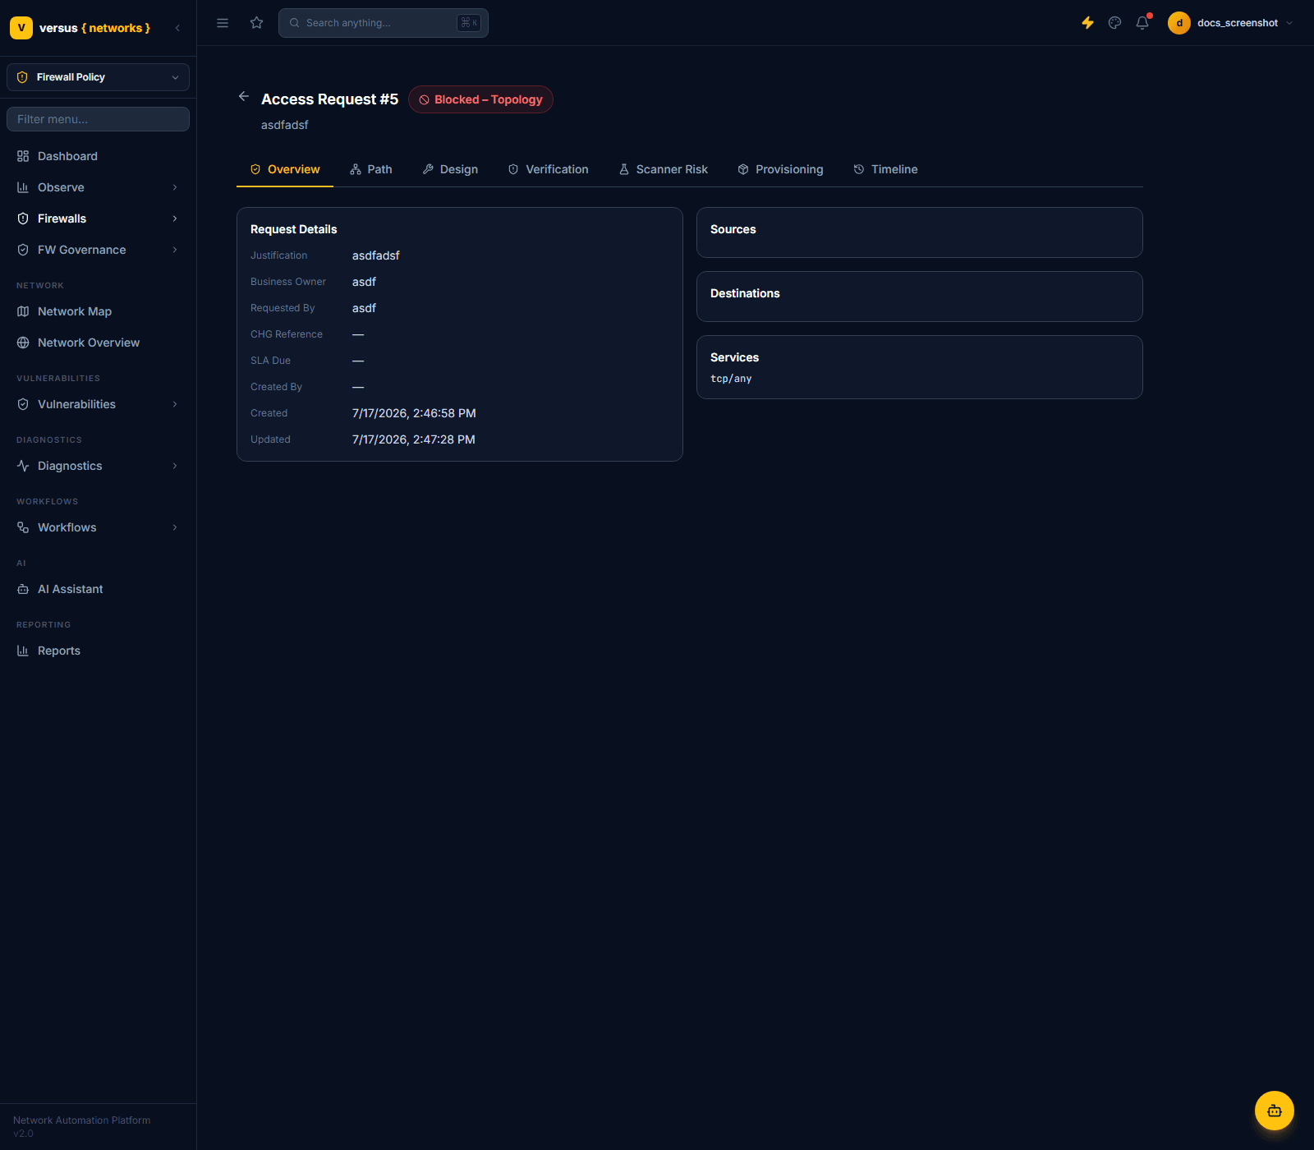Expand the Vulnerabilities chevron

175,404
